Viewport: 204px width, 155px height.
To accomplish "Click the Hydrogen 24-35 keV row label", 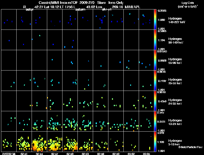I will pos(175,102).
